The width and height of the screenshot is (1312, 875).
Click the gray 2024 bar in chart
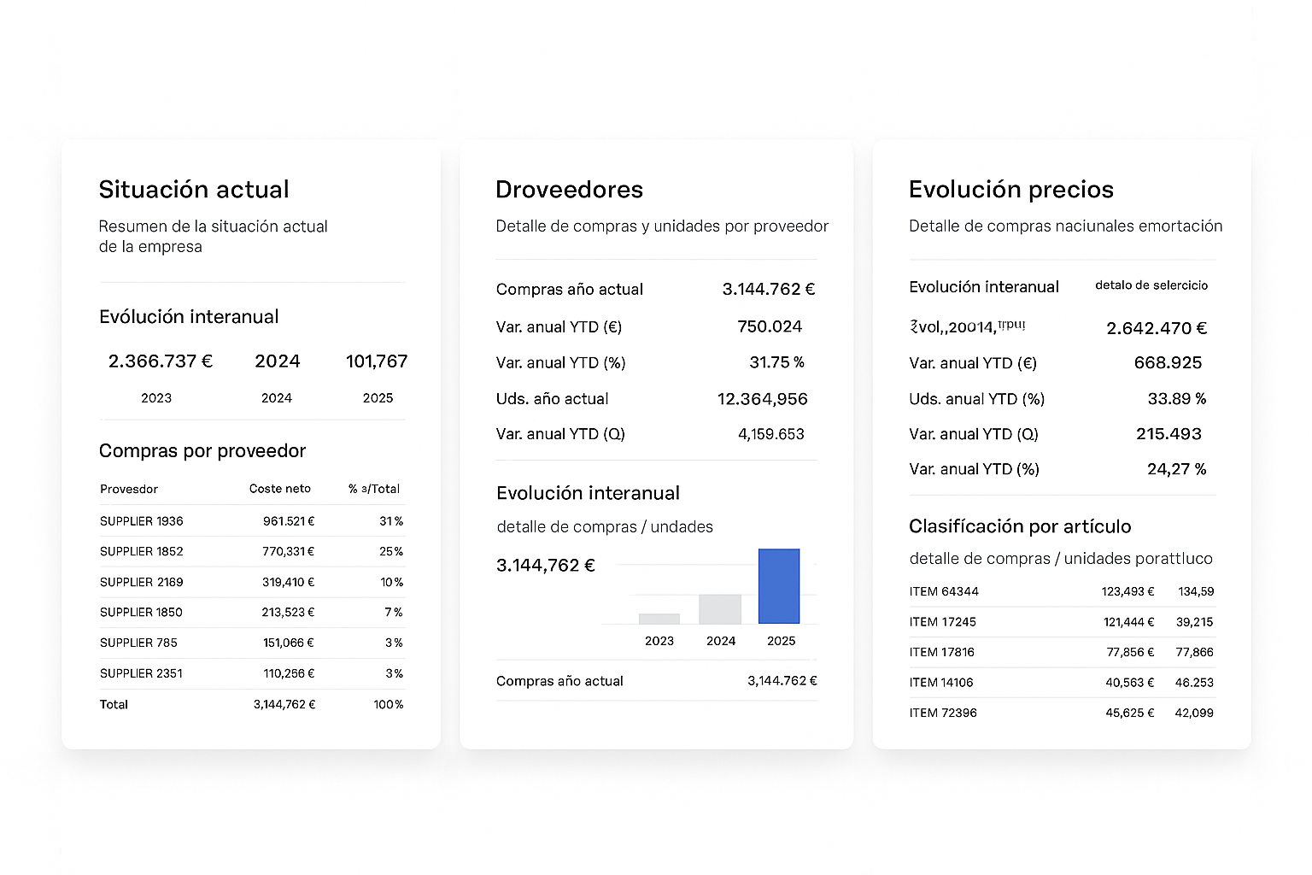[720, 609]
